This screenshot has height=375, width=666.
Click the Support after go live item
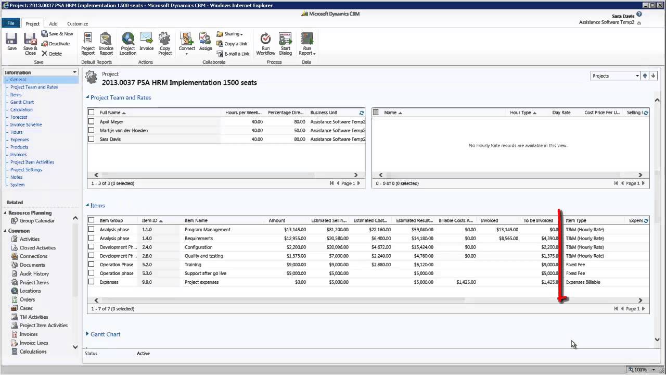[x=206, y=273]
